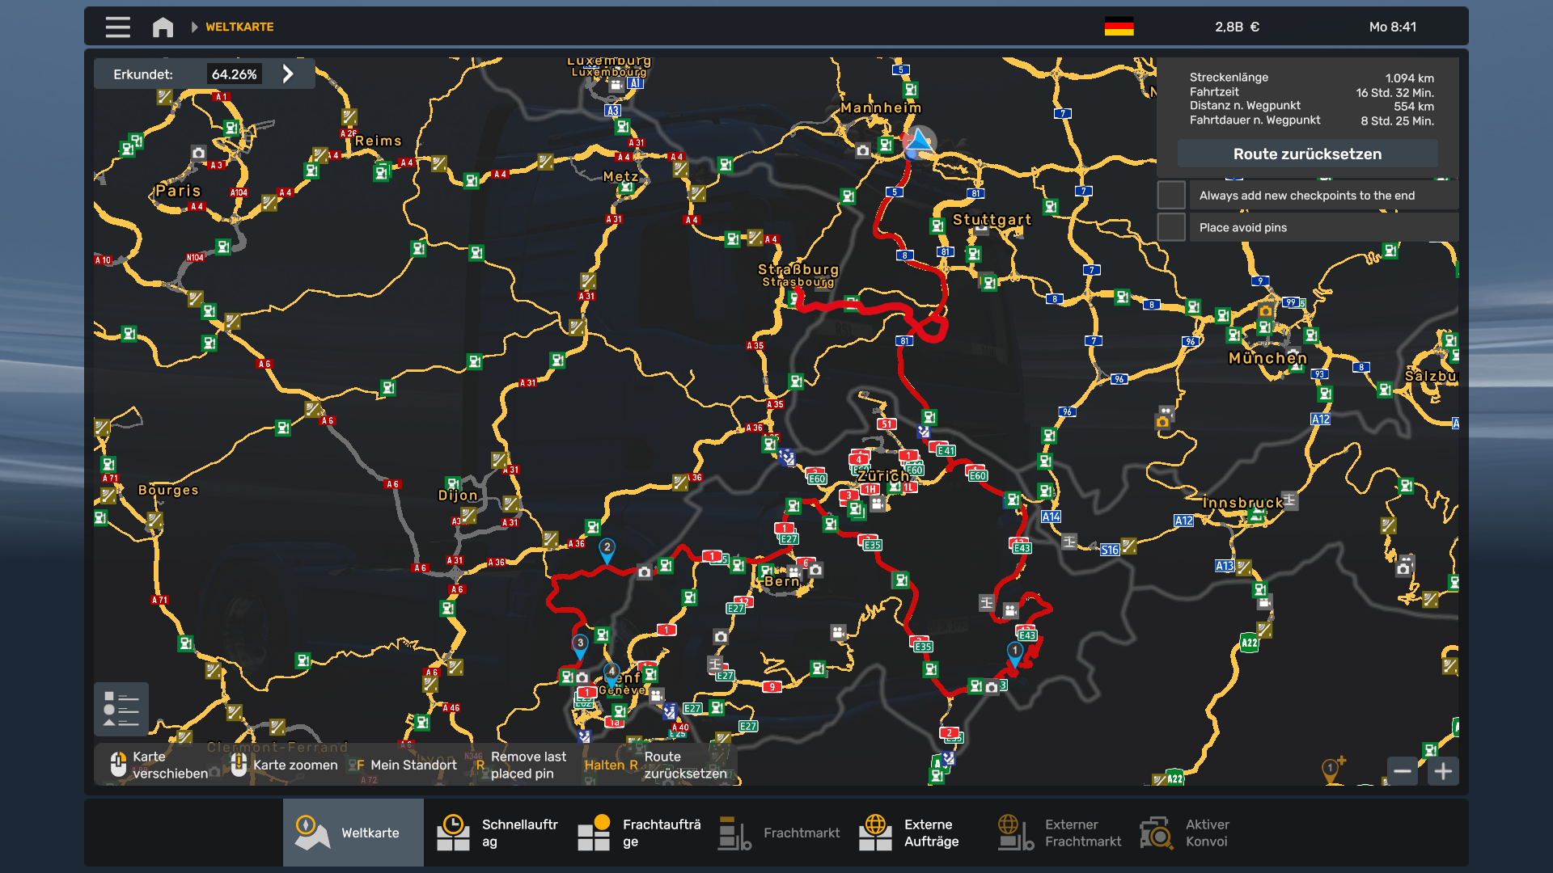This screenshot has width=1553, height=873.
Task: Expand the Erkundet exploration details arrow
Action: click(288, 74)
